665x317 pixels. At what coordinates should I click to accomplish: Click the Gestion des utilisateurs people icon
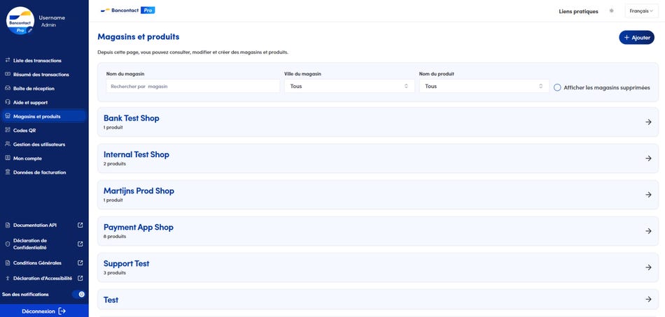[7, 144]
